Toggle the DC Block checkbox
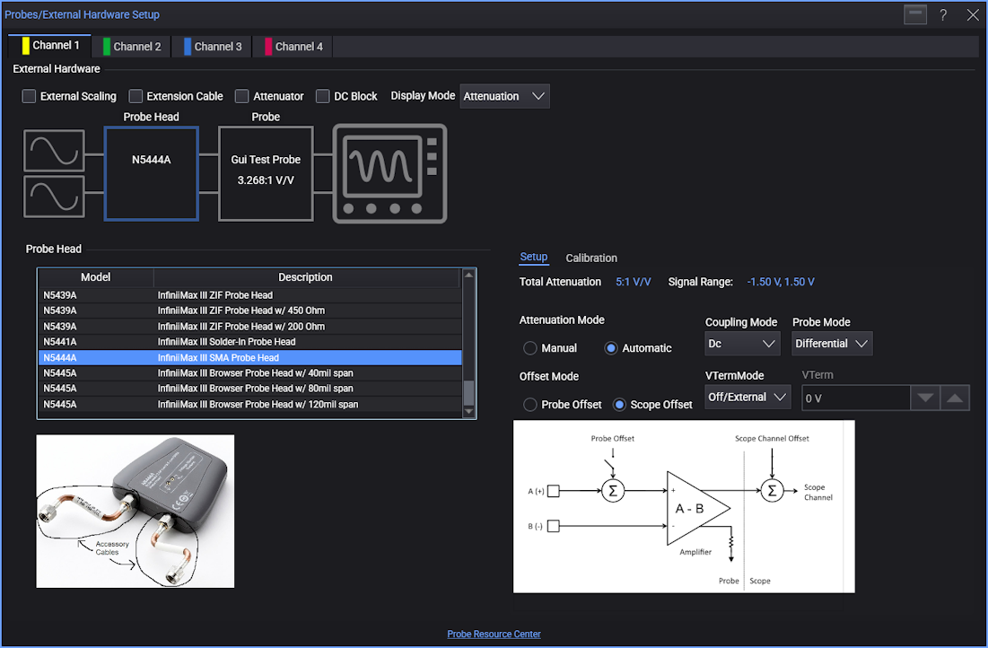The image size is (988, 648). (323, 96)
